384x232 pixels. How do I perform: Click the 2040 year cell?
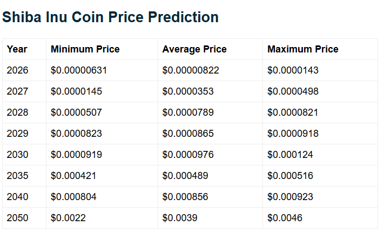click(x=17, y=197)
